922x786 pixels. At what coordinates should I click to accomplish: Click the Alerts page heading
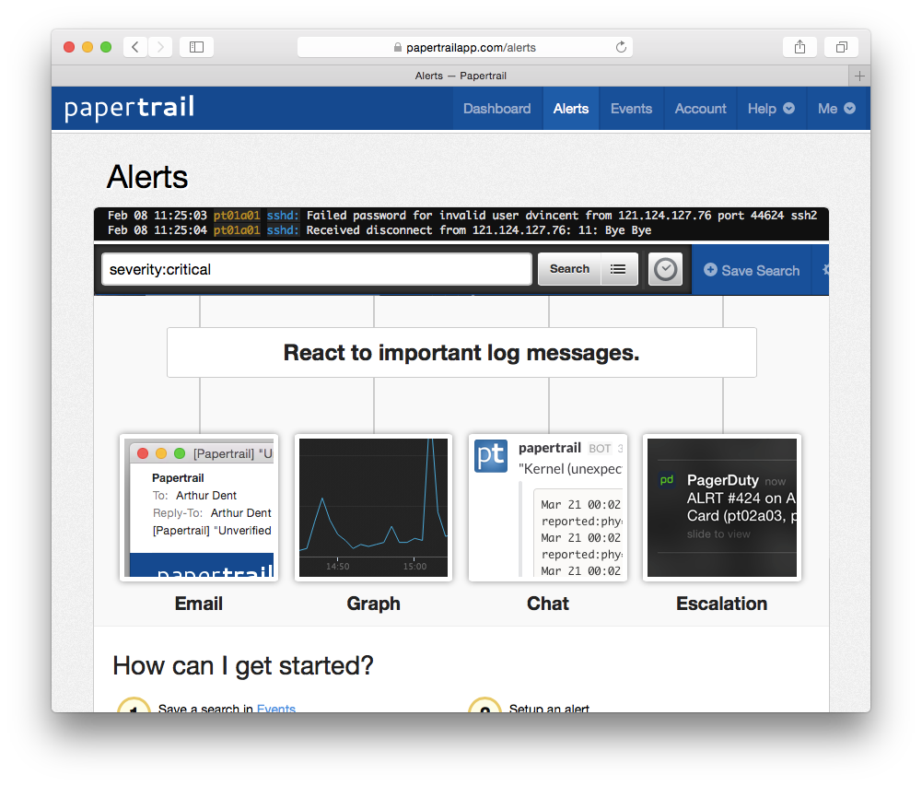point(147,177)
